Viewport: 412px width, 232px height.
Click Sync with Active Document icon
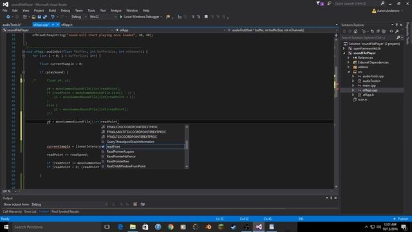click(372, 32)
